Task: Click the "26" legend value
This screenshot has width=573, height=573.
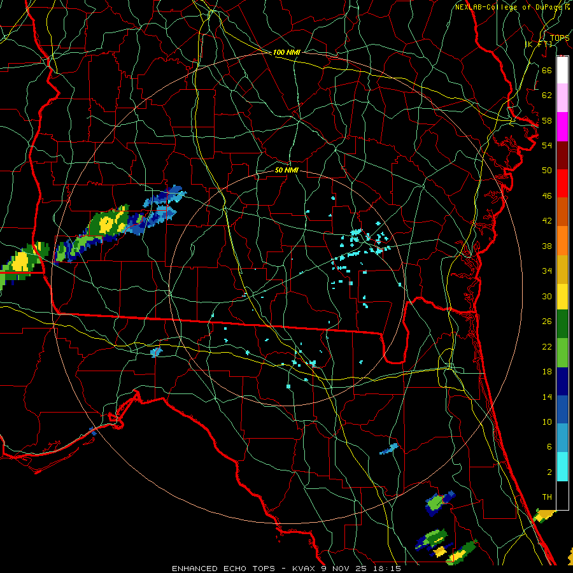Action: [x=547, y=322]
